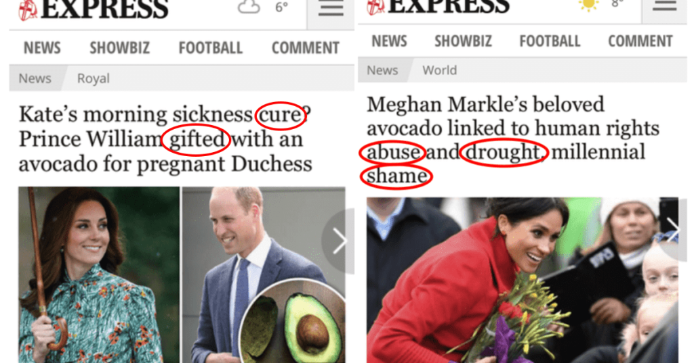694x363 pixels.
Task: Select FOOTBALL tab on left page
Action: pos(210,48)
